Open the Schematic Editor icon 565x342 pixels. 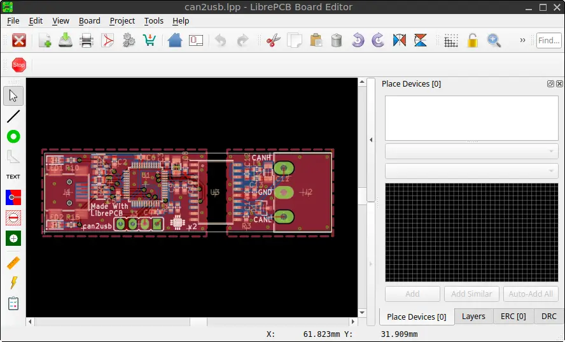pyautogui.click(x=196, y=40)
